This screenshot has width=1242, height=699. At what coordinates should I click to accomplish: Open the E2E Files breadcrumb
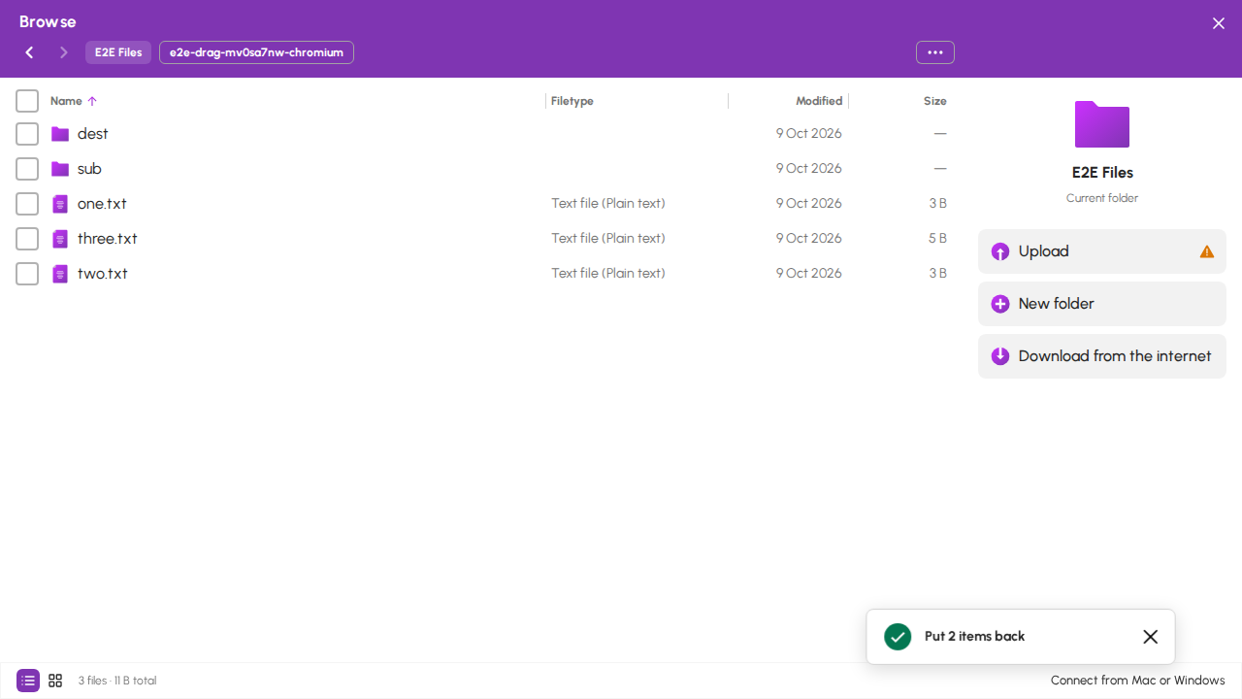tap(118, 52)
